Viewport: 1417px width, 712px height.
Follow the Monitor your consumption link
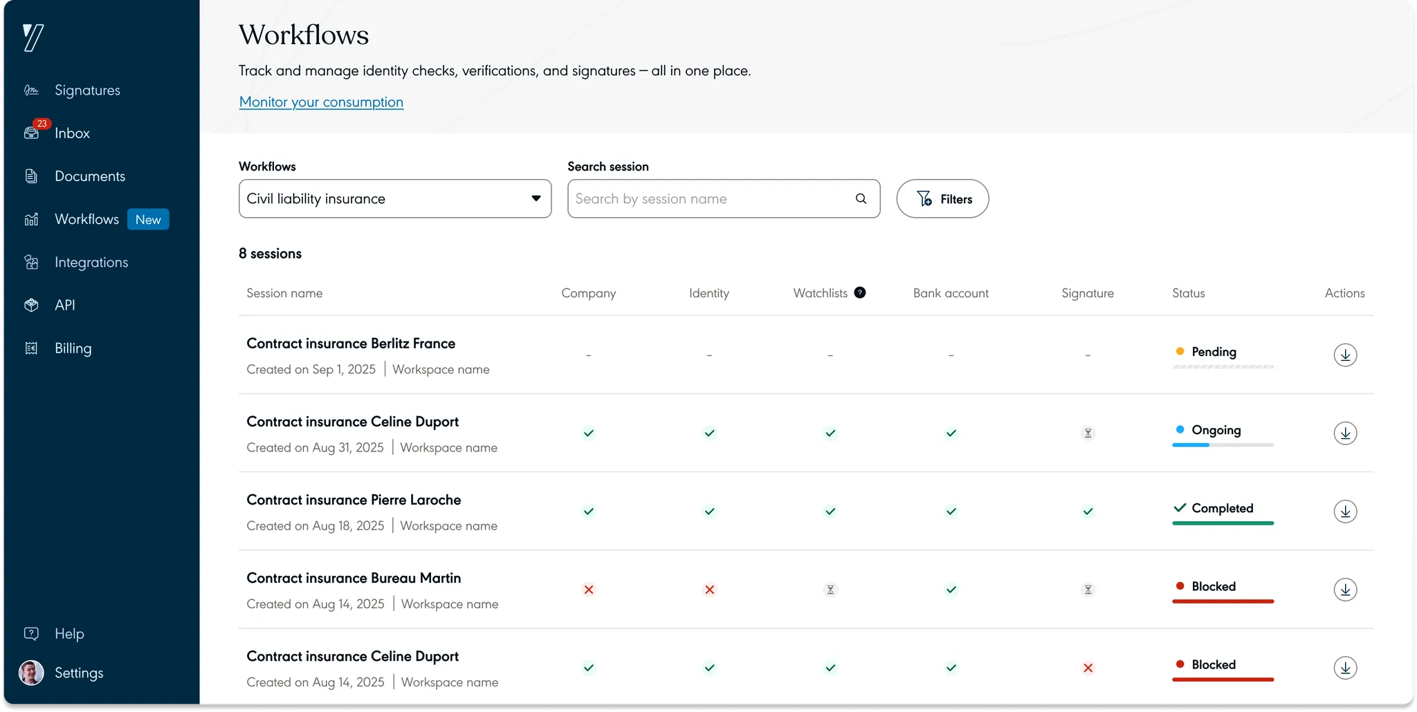(321, 102)
